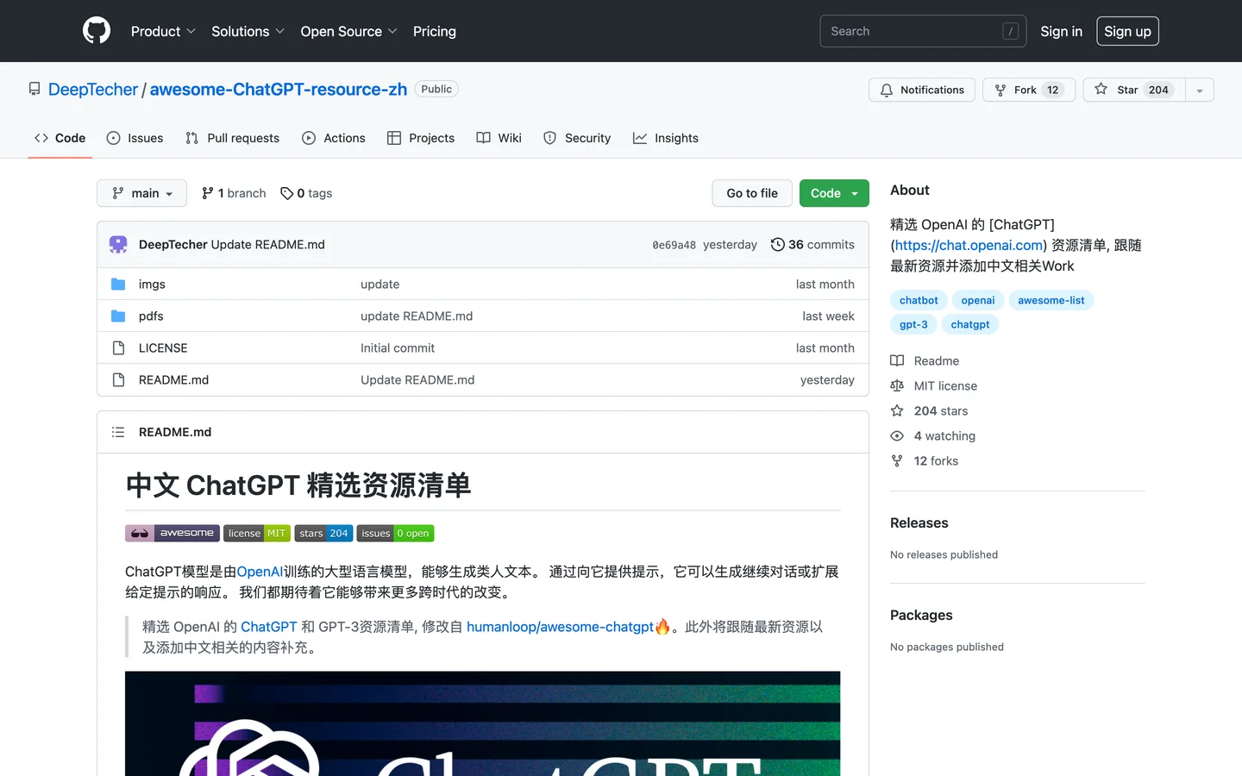Select the gpt-3 topic tag
Image resolution: width=1242 pixels, height=776 pixels.
click(913, 324)
